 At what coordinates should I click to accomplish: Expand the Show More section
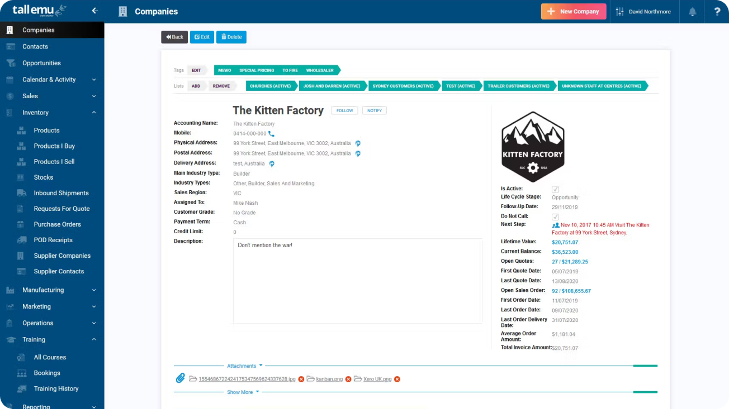(243, 392)
